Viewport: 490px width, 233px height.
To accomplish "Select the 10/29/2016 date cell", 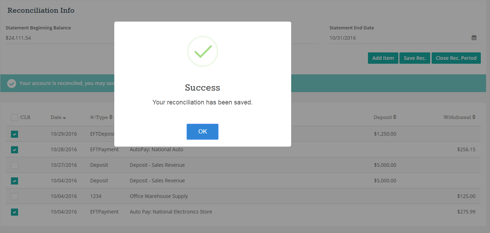I will tap(64, 134).
